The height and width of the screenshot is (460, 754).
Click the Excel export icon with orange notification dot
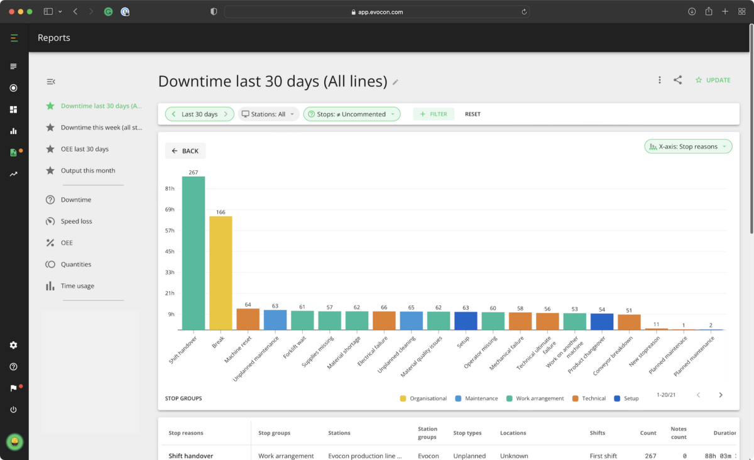tap(14, 152)
